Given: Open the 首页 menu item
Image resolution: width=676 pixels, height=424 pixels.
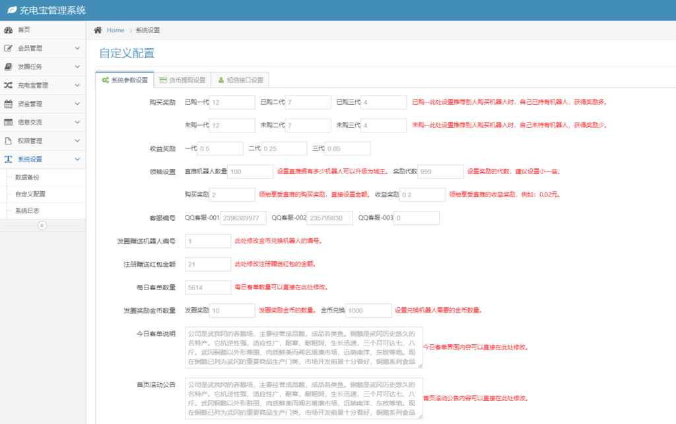Looking at the screenshot, I should point(43,30).
